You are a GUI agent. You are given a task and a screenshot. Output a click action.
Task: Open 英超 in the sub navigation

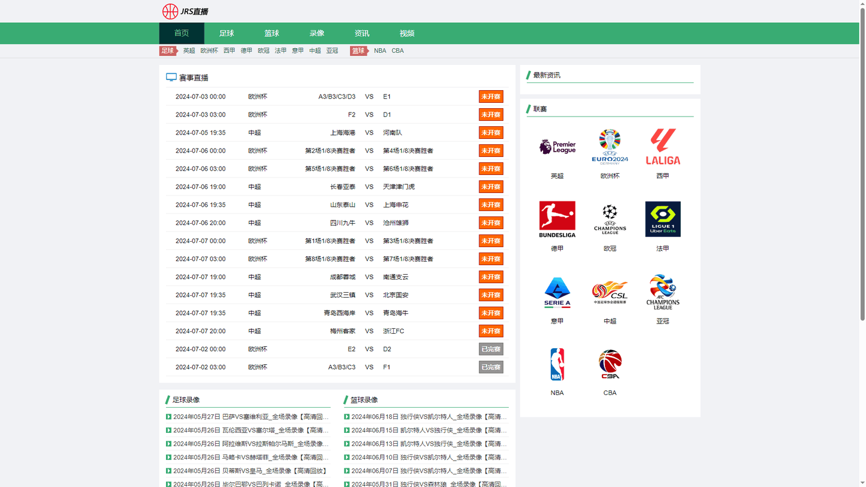(189, 51)
